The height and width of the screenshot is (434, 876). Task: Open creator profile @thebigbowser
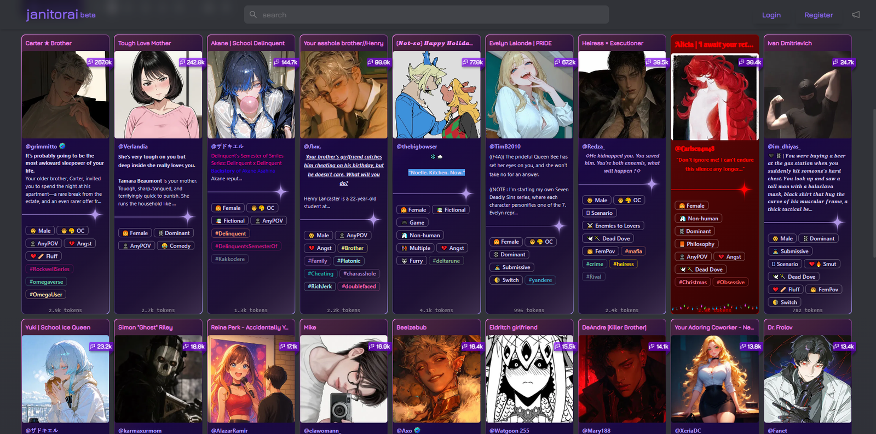coord(417,146)
